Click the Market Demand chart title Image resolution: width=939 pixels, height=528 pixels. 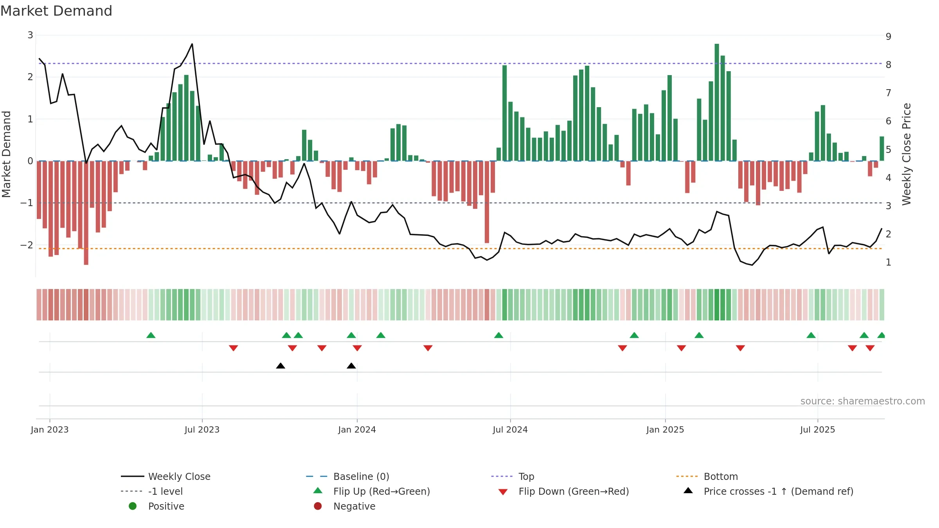[x=56, y=11]
